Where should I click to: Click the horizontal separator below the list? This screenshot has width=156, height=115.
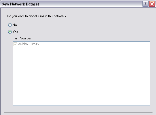pyautogui.click(x=78, y=113)
